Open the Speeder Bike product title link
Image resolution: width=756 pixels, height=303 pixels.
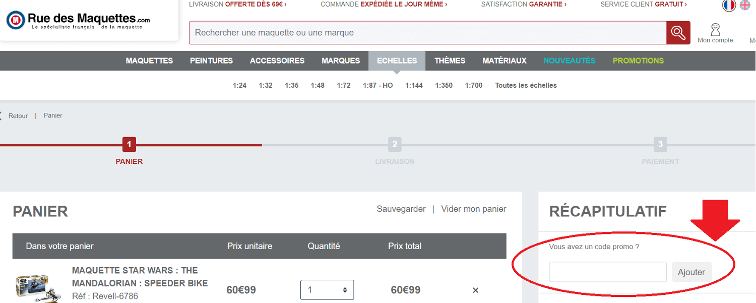(140, 277)
